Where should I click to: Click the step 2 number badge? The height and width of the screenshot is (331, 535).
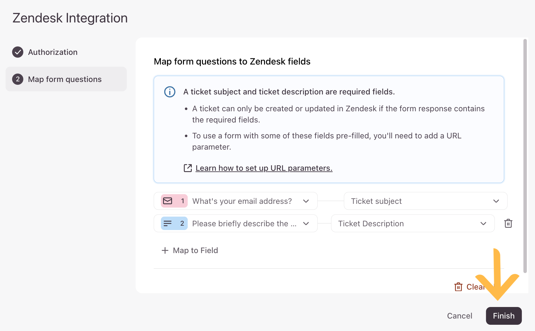[18, 79]
